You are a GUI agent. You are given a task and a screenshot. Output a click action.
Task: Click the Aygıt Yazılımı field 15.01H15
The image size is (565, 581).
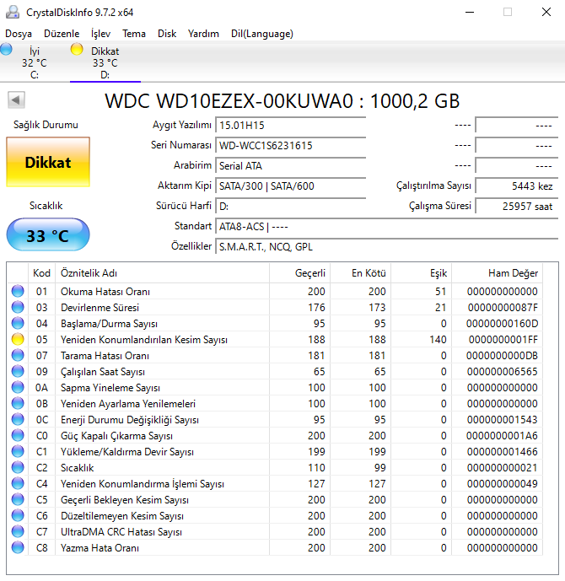290,126
